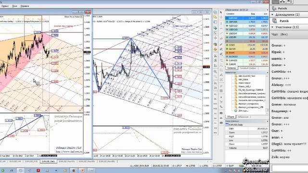Select the EURUSD row in Market Watch
Image resolution: width=308 pixels, height=173 pixels.
click(x=246, y=18)
